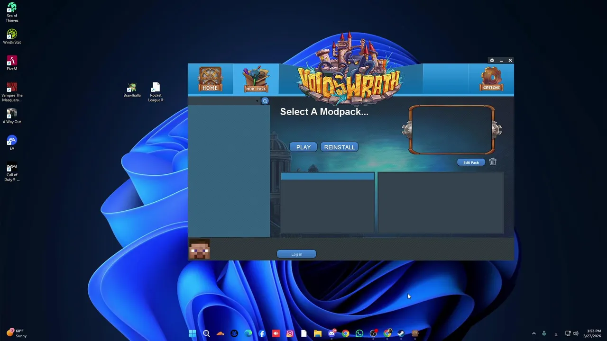This screenshot has height=341, width=607.
Task: Select the Call of Duty desktop icon
Action: [12, 172]
